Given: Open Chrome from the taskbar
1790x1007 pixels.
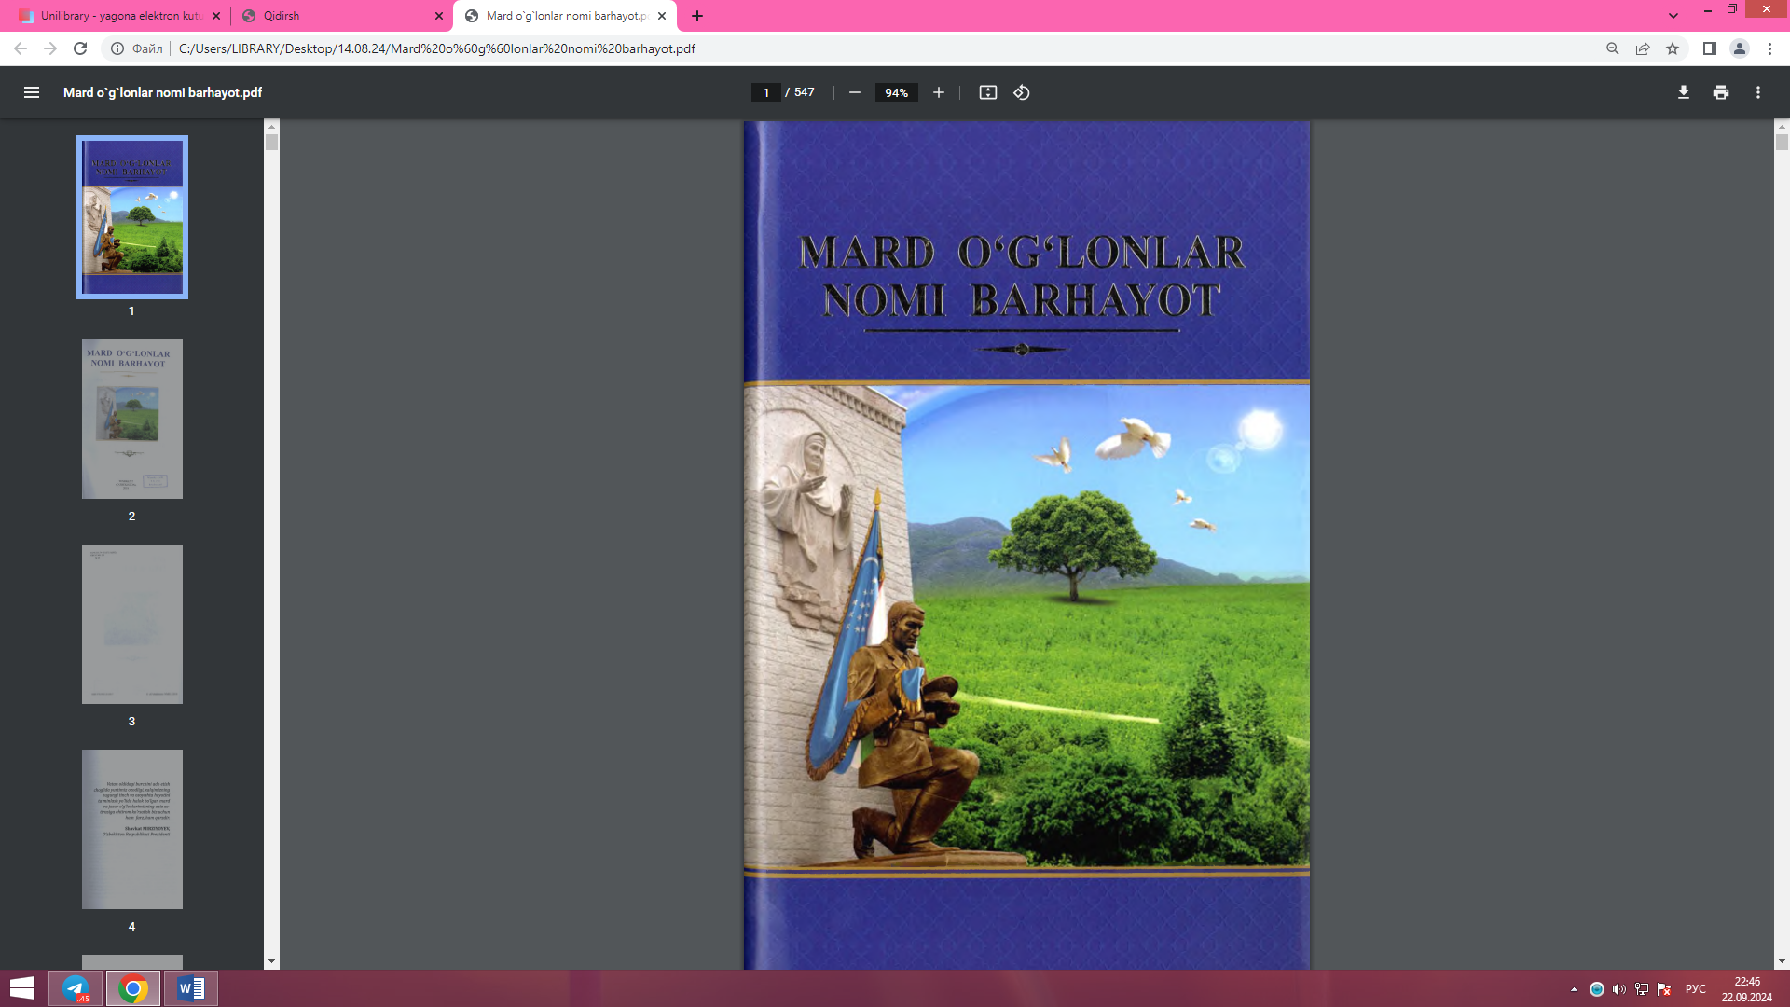Looking at the screenshot, I should coord(133,988).
